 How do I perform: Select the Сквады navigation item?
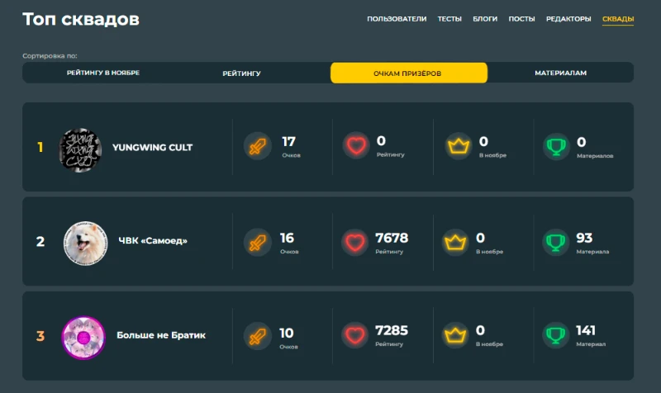click(618, 19)
